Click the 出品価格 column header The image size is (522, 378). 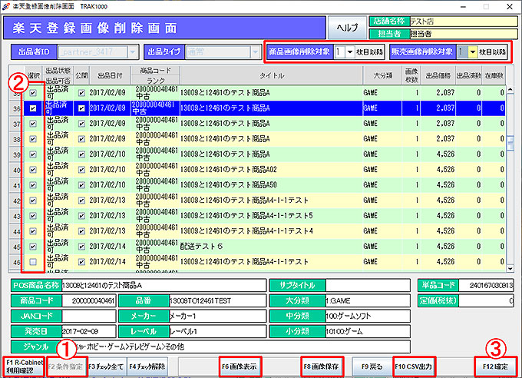pyautogui.click(x=438, y=75)
